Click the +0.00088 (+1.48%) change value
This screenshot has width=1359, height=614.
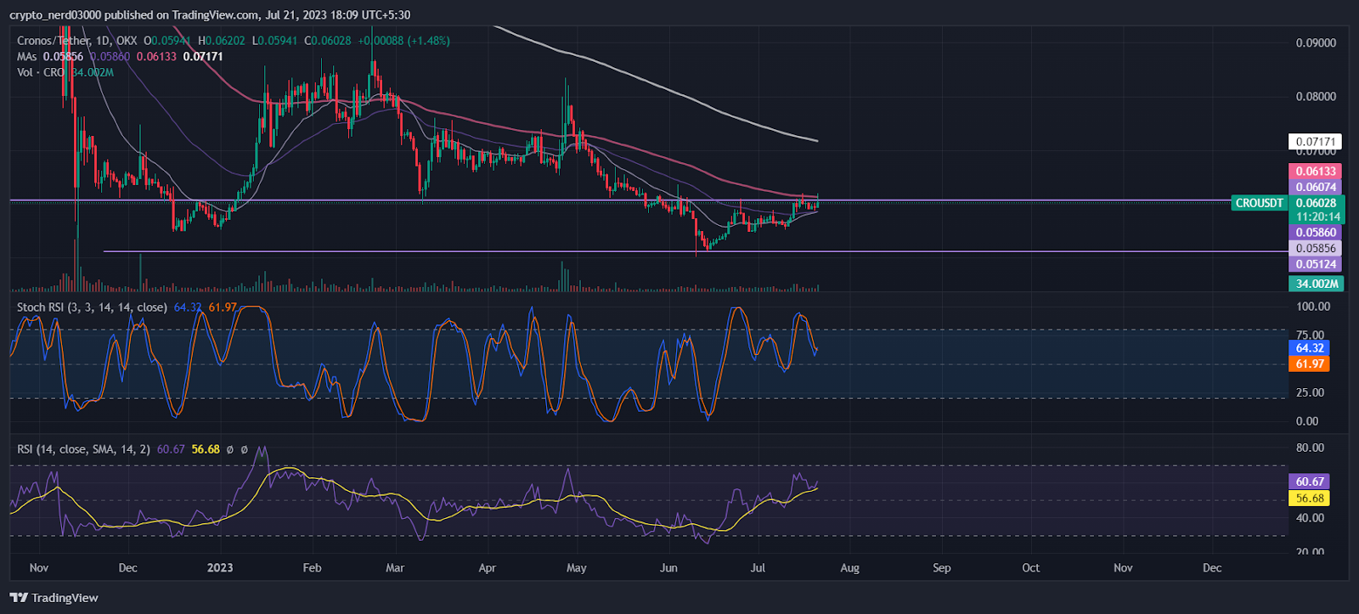[403, 41]
